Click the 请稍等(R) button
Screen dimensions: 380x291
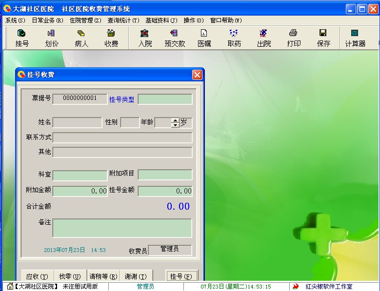click(x=103, y=275)
